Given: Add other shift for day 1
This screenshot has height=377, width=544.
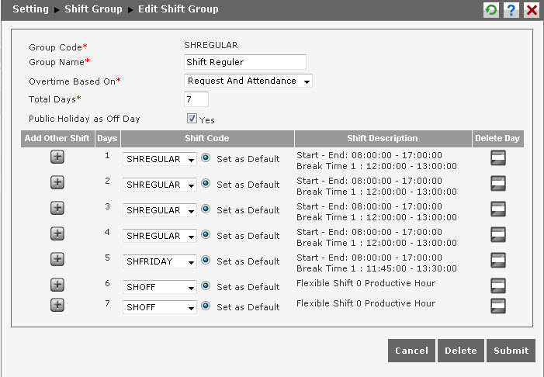Looking at the screenshot, I should [57, 157].
